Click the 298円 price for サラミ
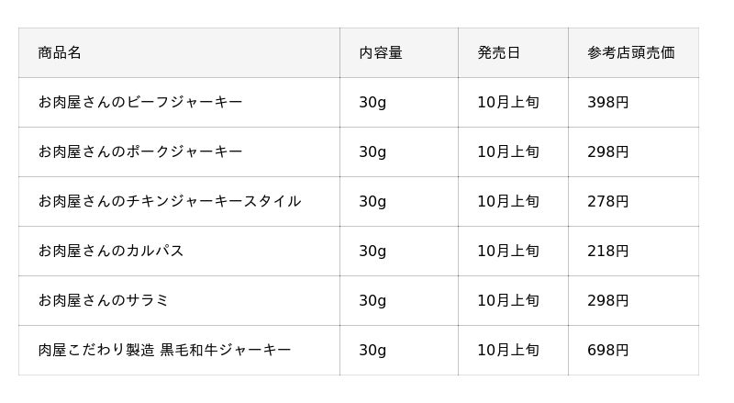This screenshot has width=734, height=403. point(608,301)
